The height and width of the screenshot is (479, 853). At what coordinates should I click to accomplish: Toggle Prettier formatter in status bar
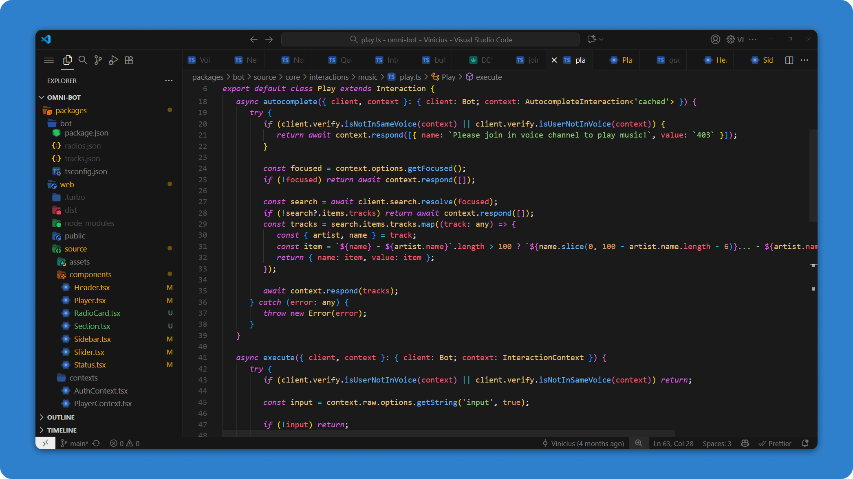point(775,443)
